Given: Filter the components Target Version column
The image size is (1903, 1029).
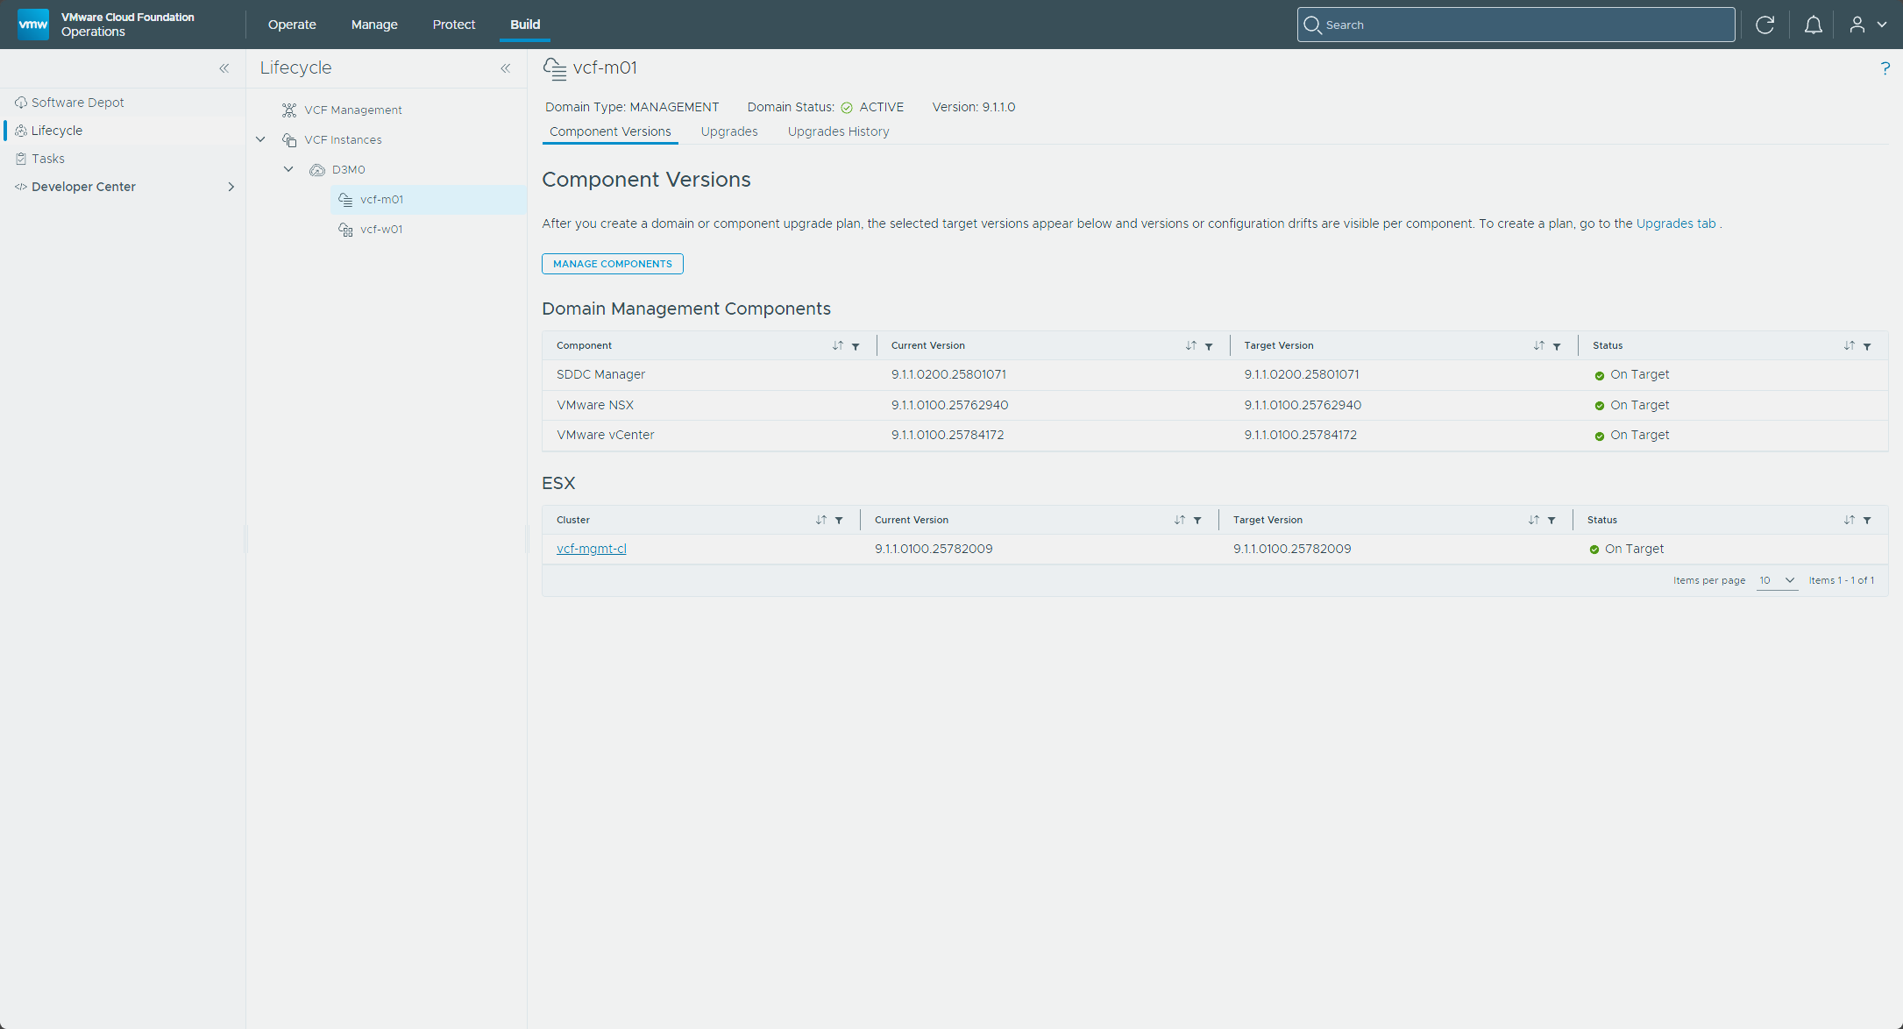Looking at the screenshot, I should (x=1557, y=346).
